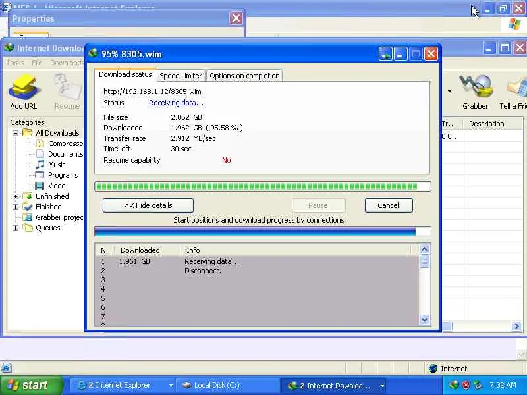Viewport: 527px width, 395px height.
Task: Open the Tasks menu in IDM
Action: (15, 63)
